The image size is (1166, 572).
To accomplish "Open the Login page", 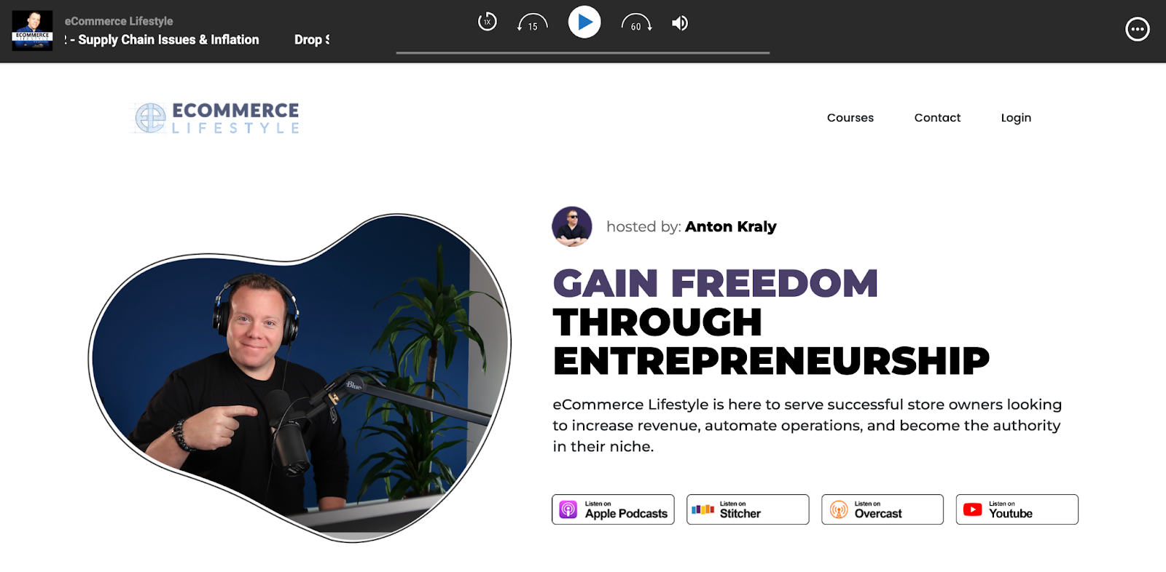I will (x=1016, y=118).
